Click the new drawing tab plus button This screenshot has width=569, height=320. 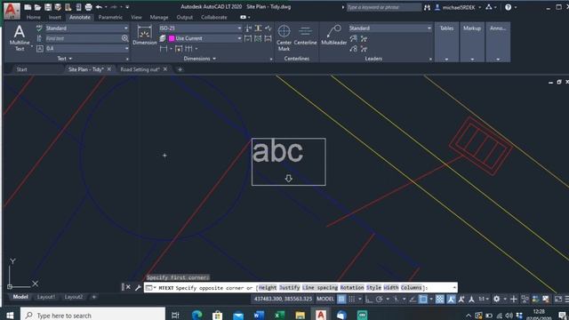point(180,69)
